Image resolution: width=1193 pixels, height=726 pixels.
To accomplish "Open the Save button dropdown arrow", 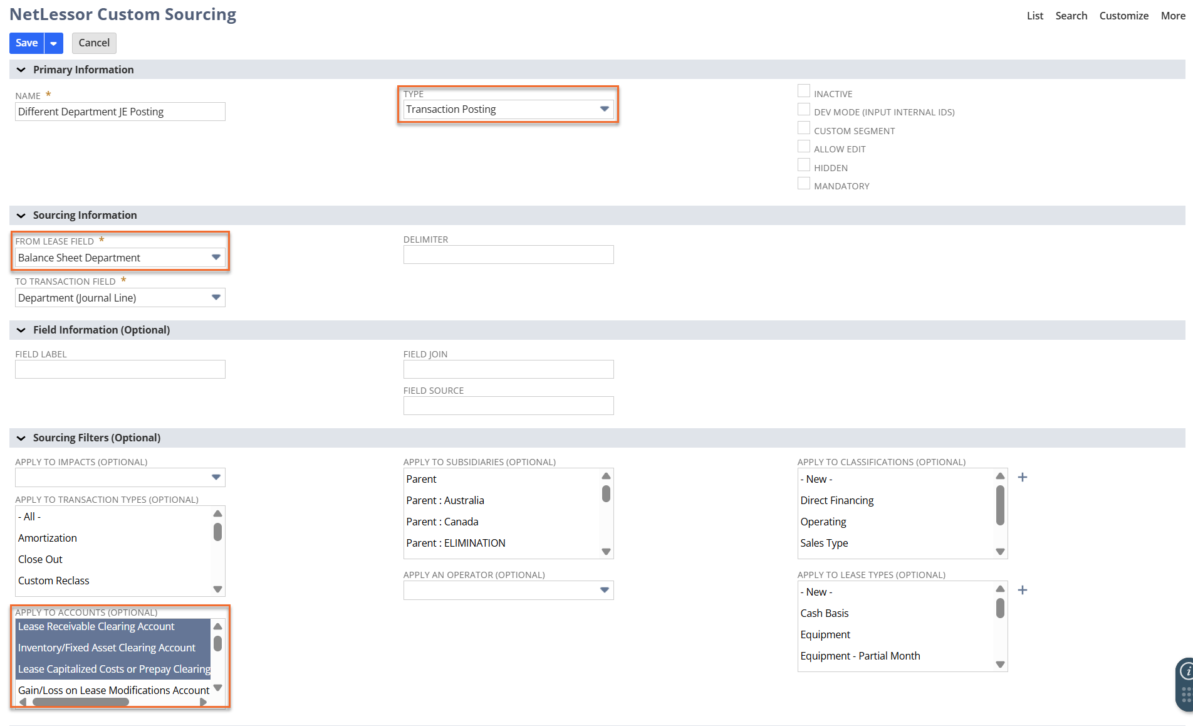I will pyautogui.click(x=54, y=43).
